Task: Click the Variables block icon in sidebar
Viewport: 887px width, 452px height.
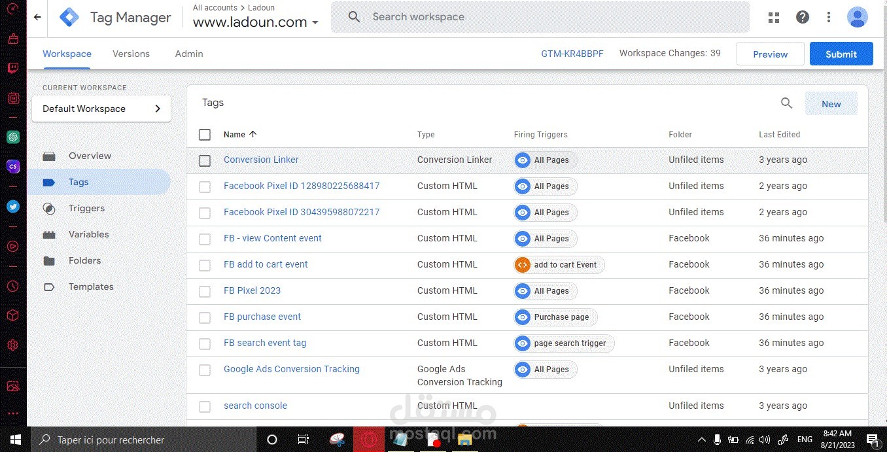Action: pos(49,235)
